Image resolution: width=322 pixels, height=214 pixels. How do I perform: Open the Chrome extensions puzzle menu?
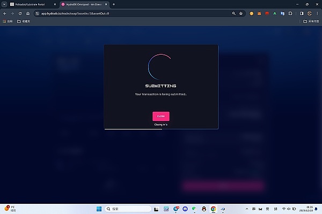pyautogui.click(x=291, y=13)
